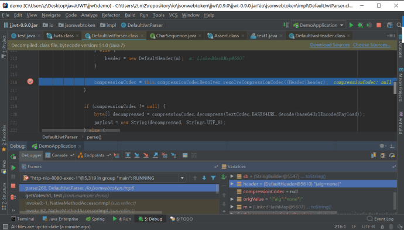Open the Maven Projects side panel

tap(400, 85)
